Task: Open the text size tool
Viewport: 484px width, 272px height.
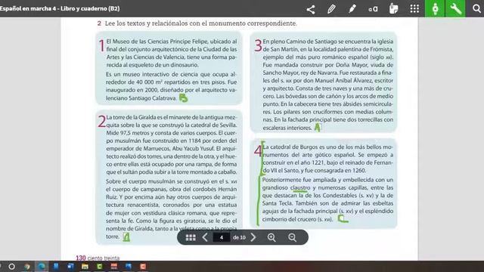Action: tap(373, 9)
